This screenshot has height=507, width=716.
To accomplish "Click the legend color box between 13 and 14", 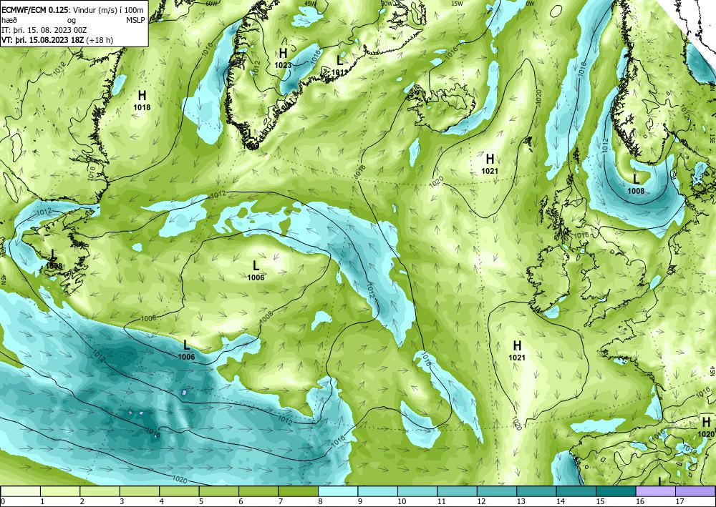I will pyautogui.click(x=537, y=491).
